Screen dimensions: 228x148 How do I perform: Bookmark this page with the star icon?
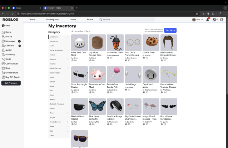(197, 14)
